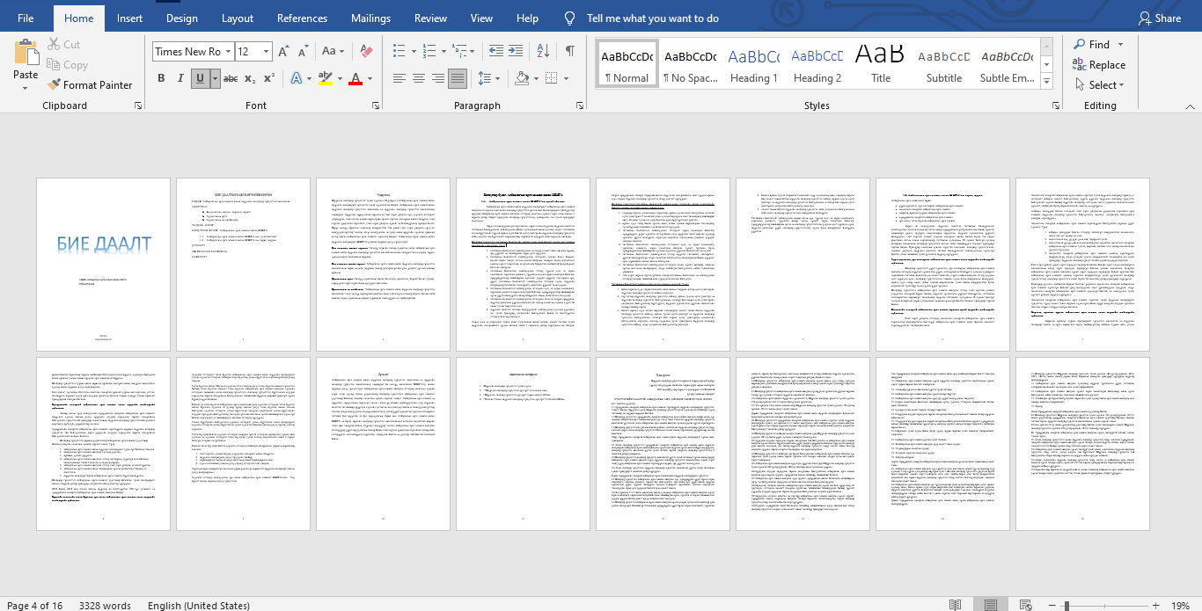Screen dimensions: 1202x611
Task: Switch to References tab
Action: tap(303, 18)
